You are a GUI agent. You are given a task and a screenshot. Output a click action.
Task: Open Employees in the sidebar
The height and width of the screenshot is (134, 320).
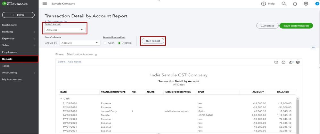pyautogui.click(x=9, y=52)
